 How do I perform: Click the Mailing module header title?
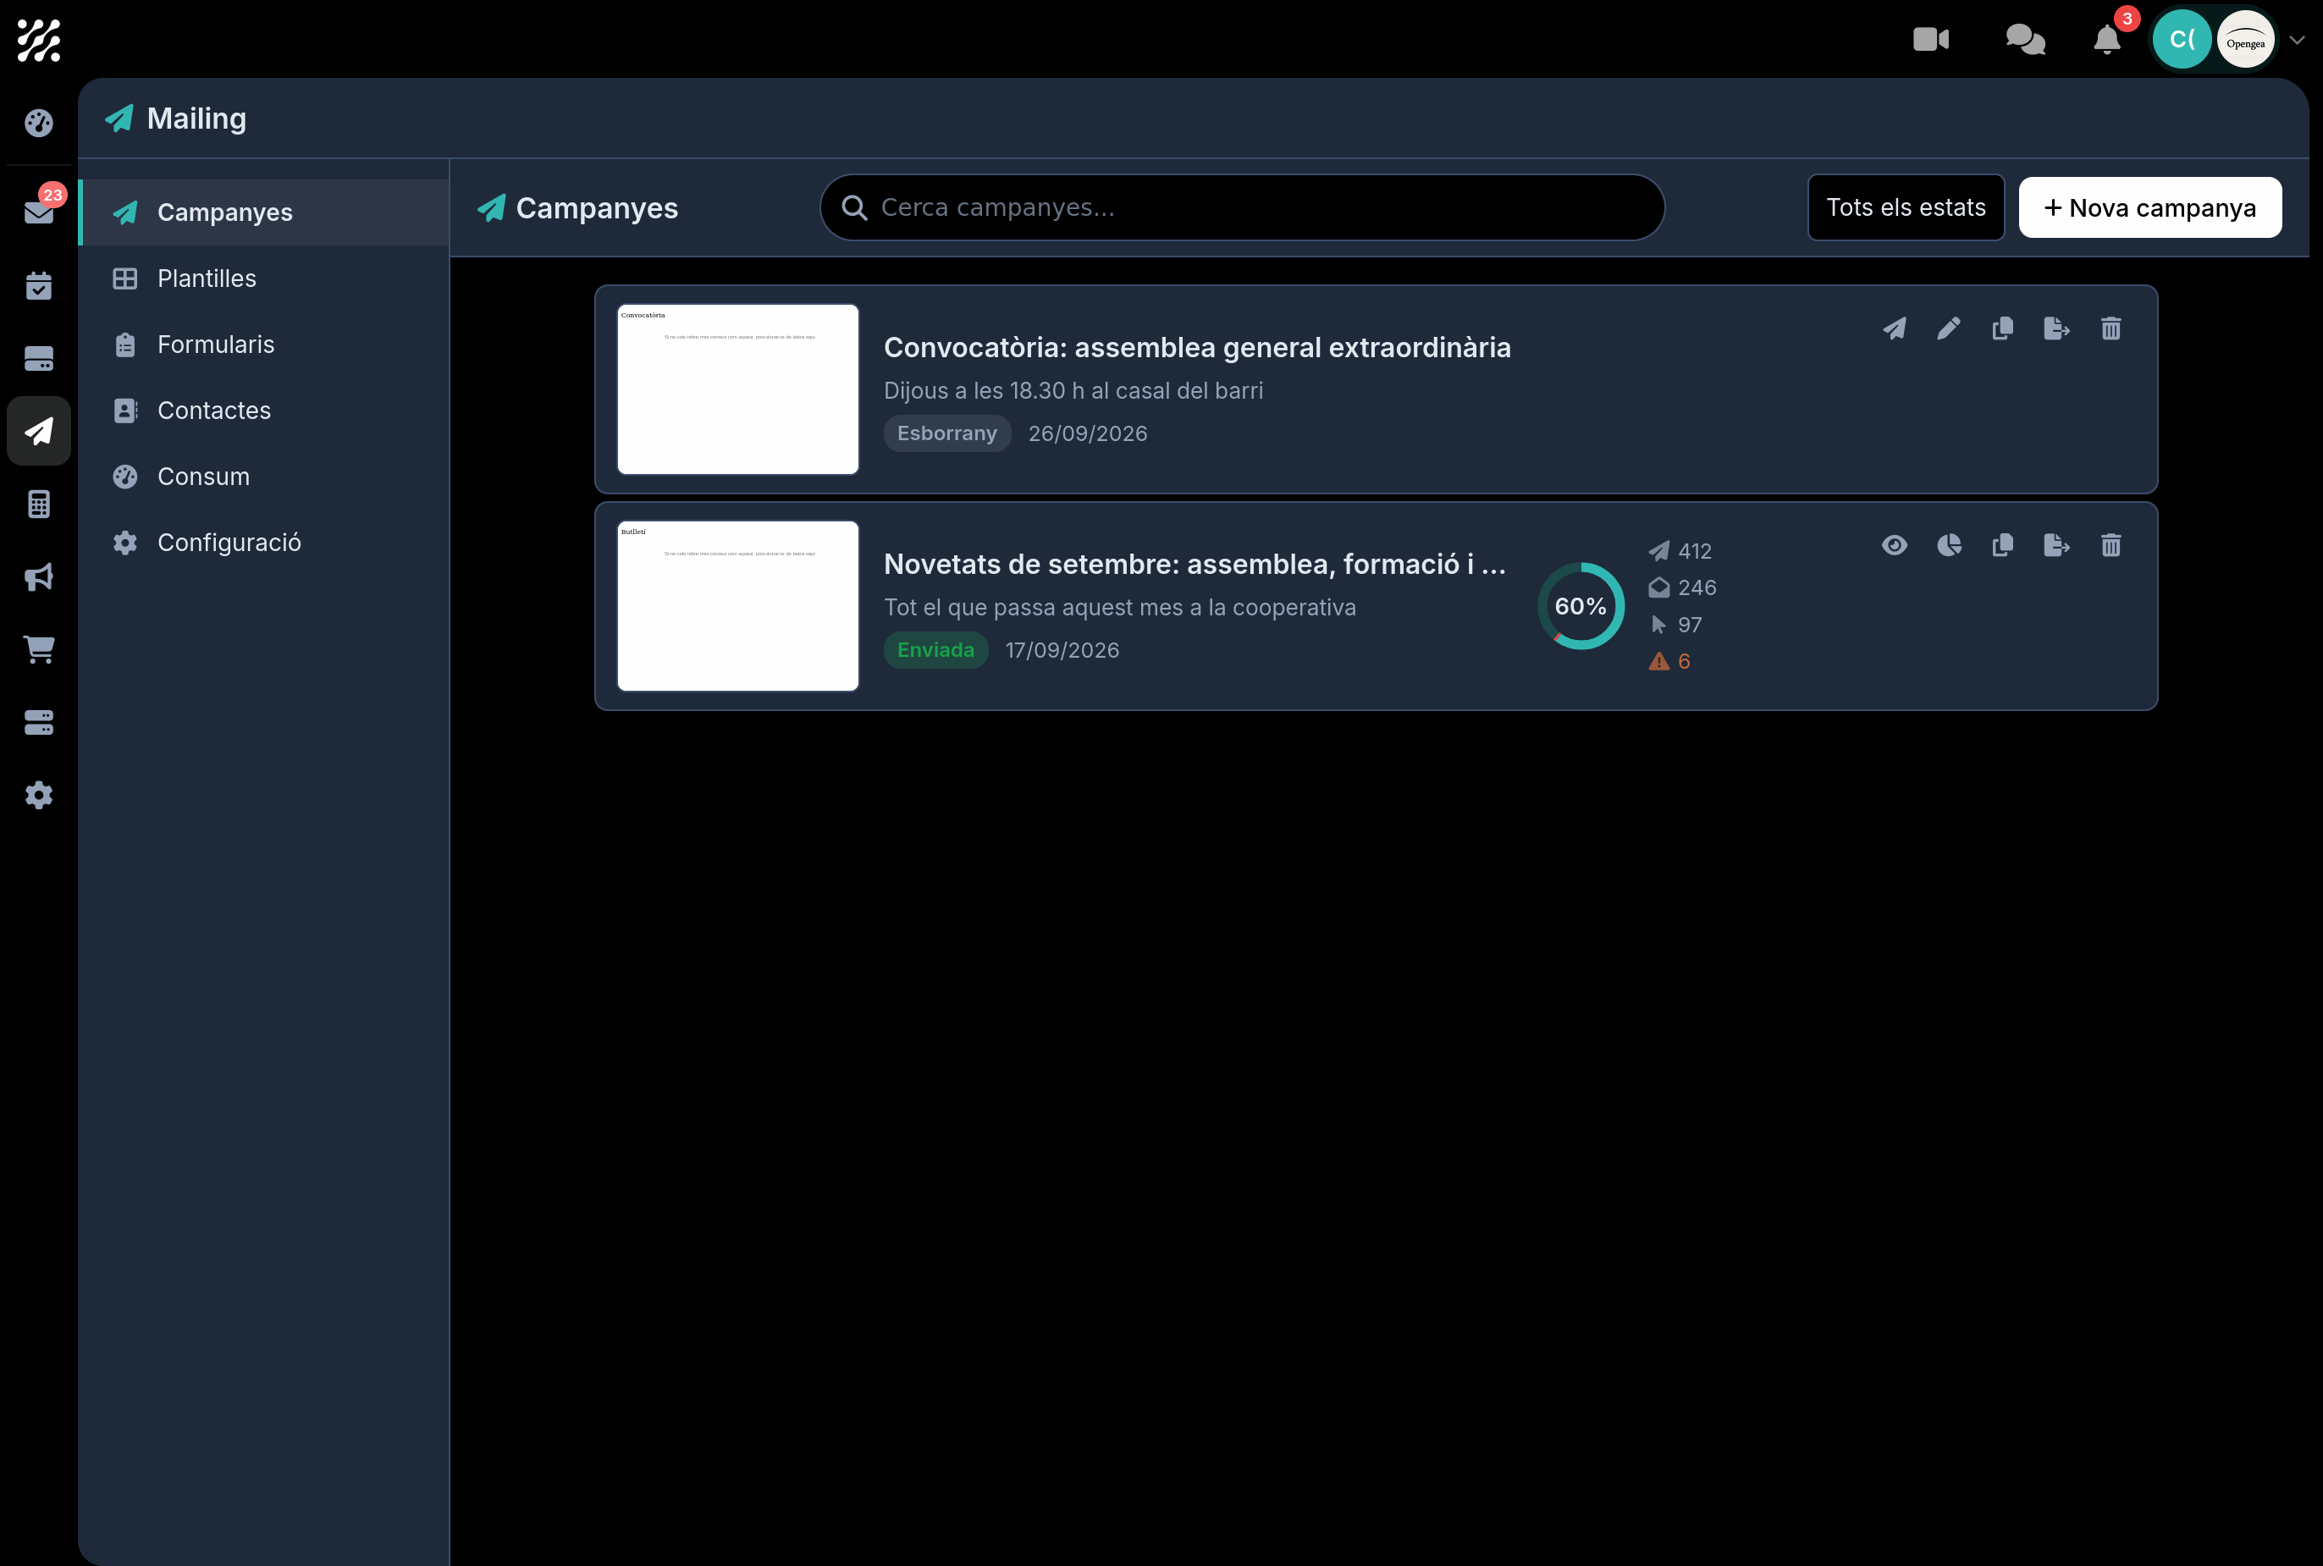[196, 118]
